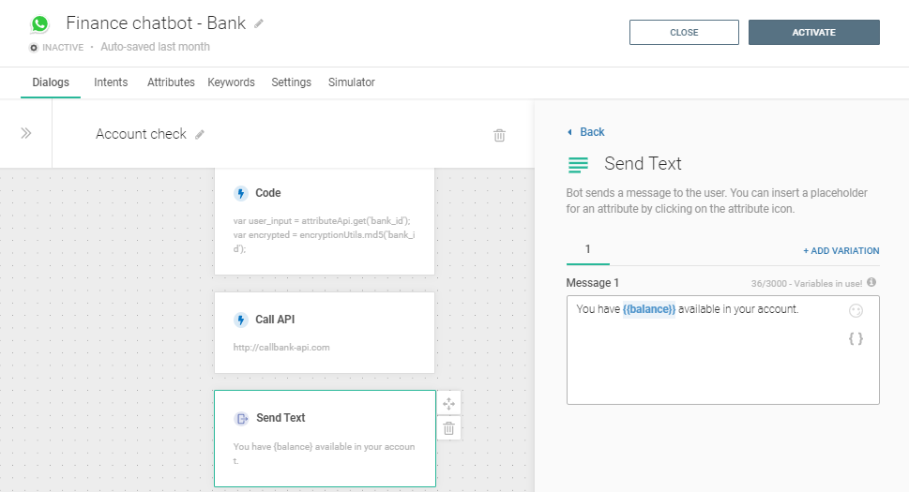Viewport: 909px width, 492px height.
Task: Click the 36/3000 character counter
Action: pyautogui.click(x=768, y=284)
